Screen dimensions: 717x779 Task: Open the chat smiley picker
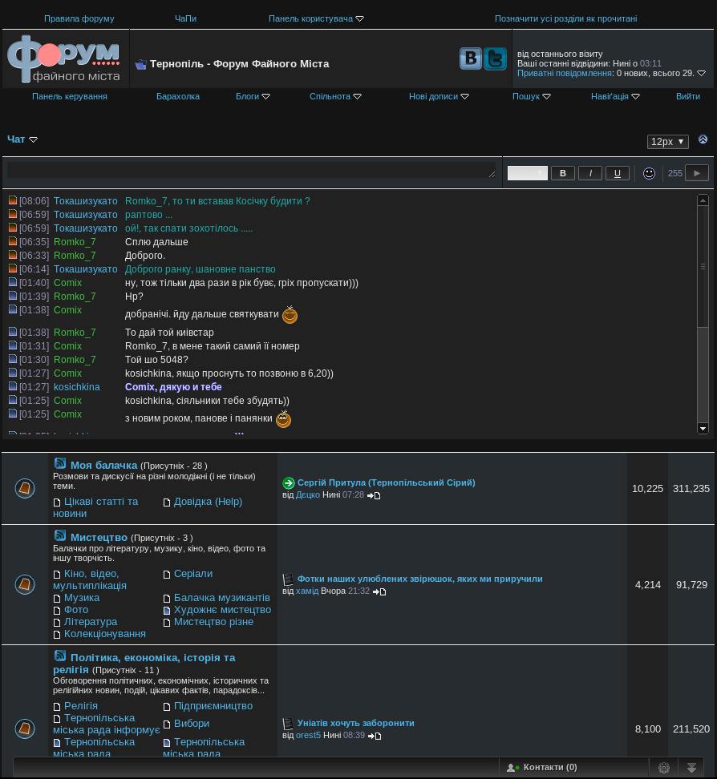649,173
